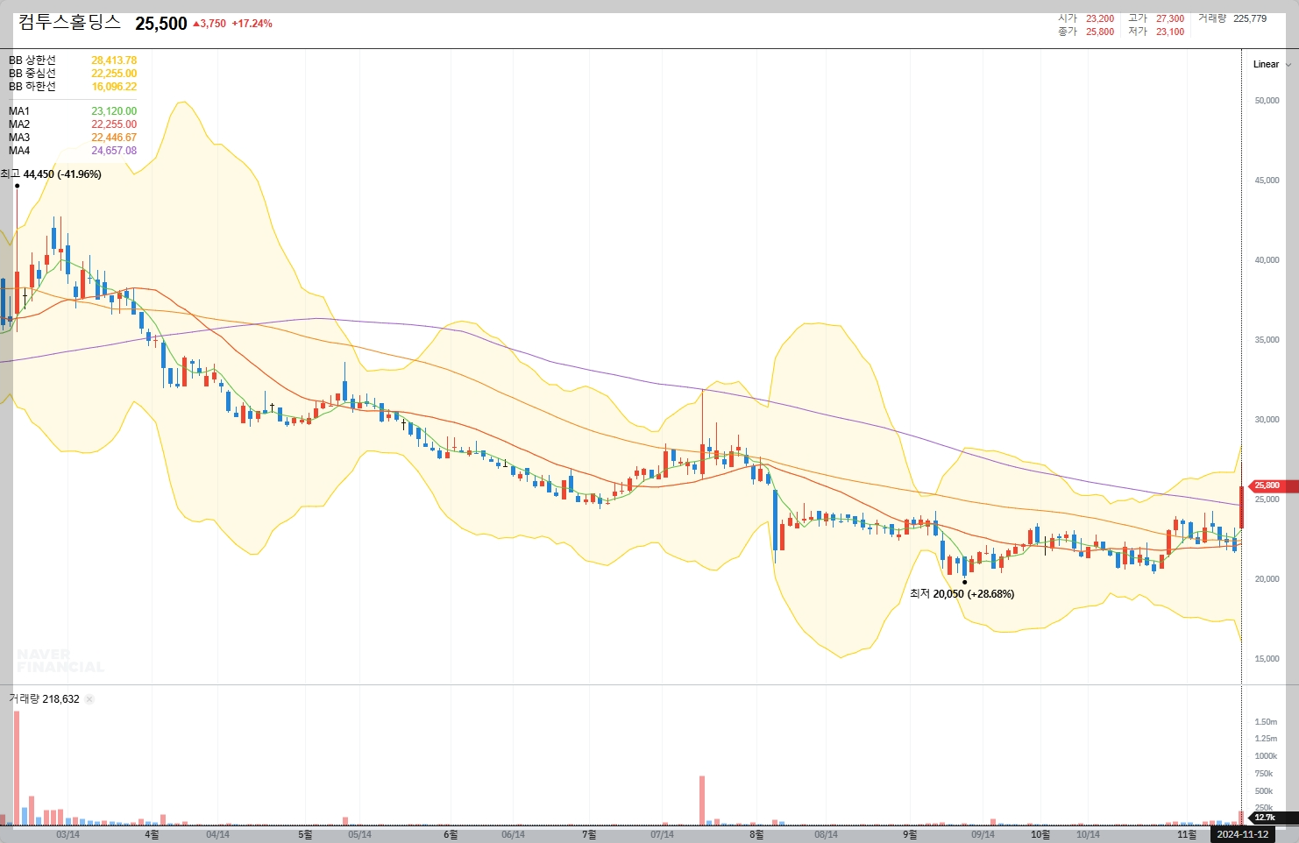Click the header 거래량 225,779 value

click(1232, 18)
